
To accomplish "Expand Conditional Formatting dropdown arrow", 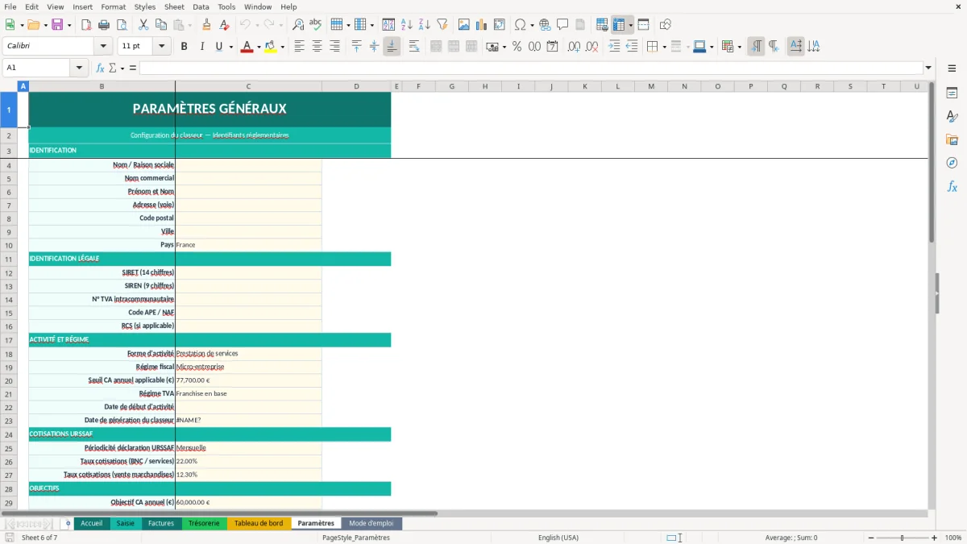I will click(739, 47).
